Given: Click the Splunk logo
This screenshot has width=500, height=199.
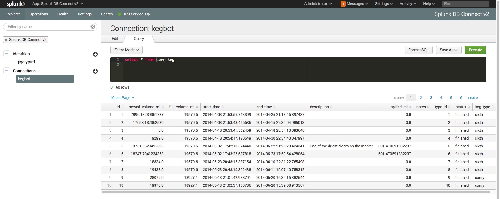Looking at the screenshot, I should (16, 4).
